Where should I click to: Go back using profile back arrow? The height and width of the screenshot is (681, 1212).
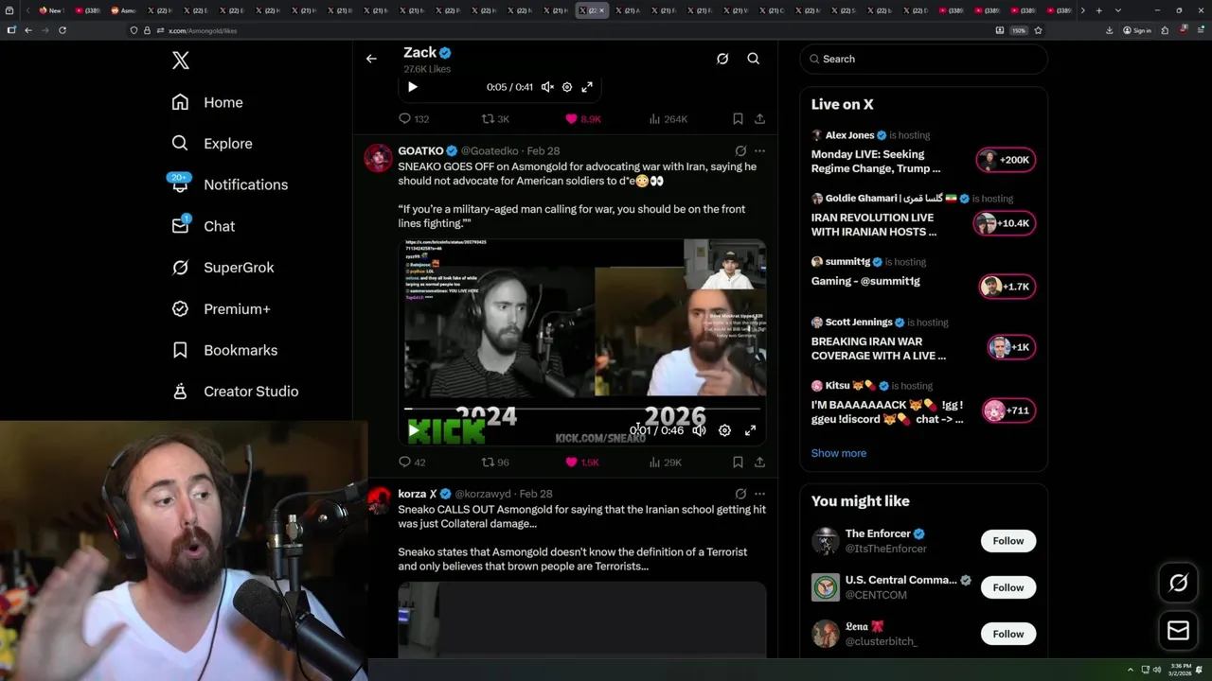click(371, 59)
